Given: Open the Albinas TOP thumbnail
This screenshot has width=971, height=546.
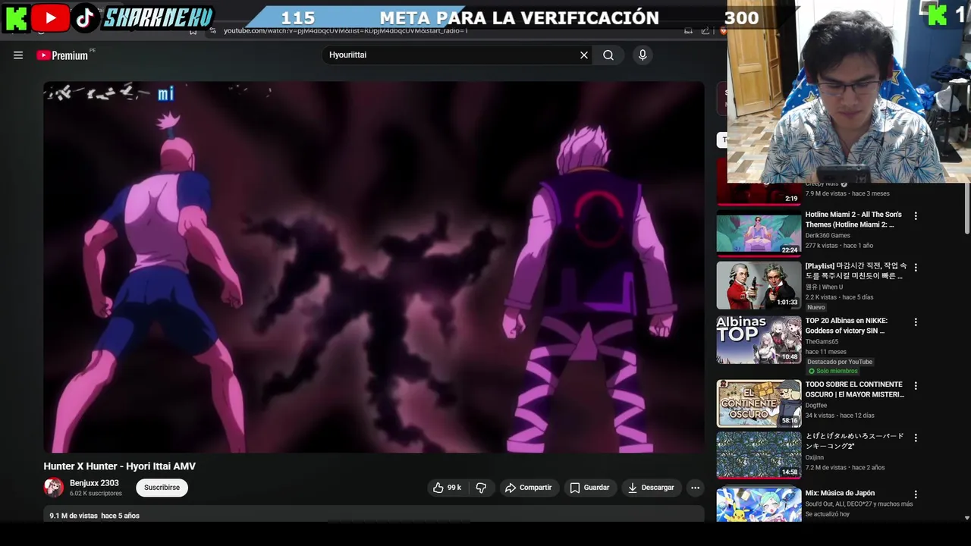Looking at the screenshot, I should coord(759,340).
